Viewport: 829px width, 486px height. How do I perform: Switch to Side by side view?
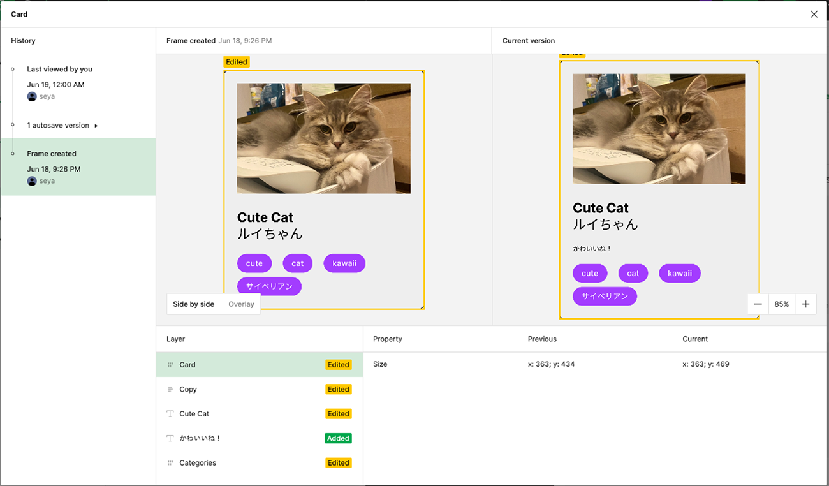click(x=193, y=304)
